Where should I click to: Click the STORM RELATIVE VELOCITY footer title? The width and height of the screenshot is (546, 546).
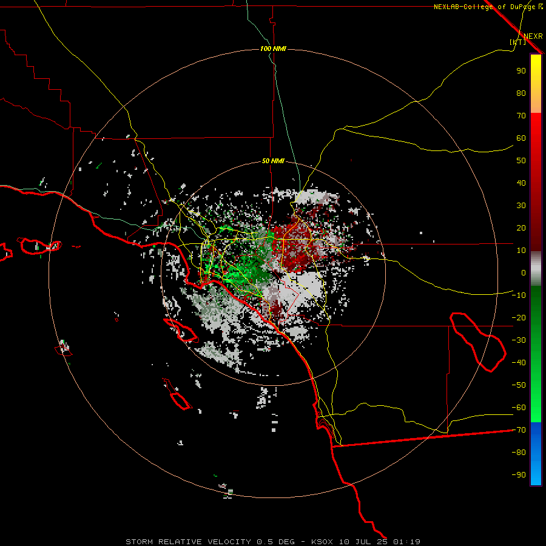pos(188,542)
